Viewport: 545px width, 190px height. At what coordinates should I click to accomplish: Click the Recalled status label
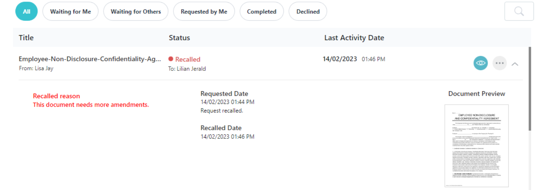tap(188, 59)
